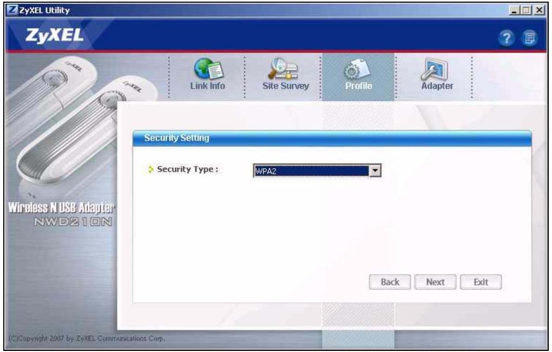The image size is (552, 352).
Task: Click the About document icon next to help
Action: coord(530,38)
